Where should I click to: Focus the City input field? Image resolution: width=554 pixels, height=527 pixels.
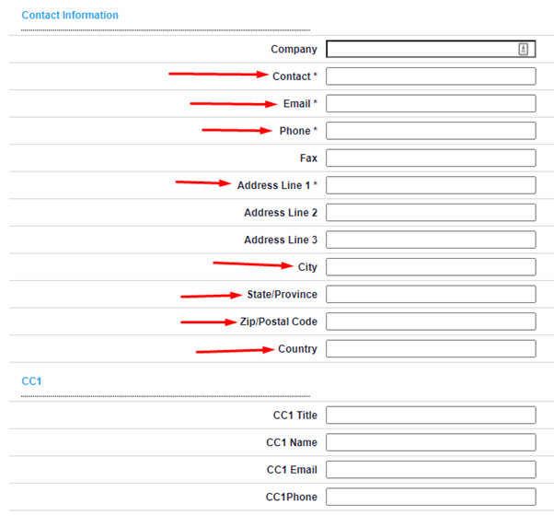pyautogui.click(x=431, y=267)
